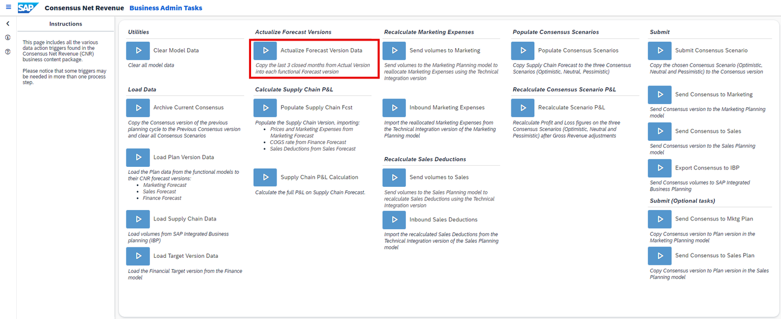
Task: Click the SAP logo
Action: coord(27,8)
